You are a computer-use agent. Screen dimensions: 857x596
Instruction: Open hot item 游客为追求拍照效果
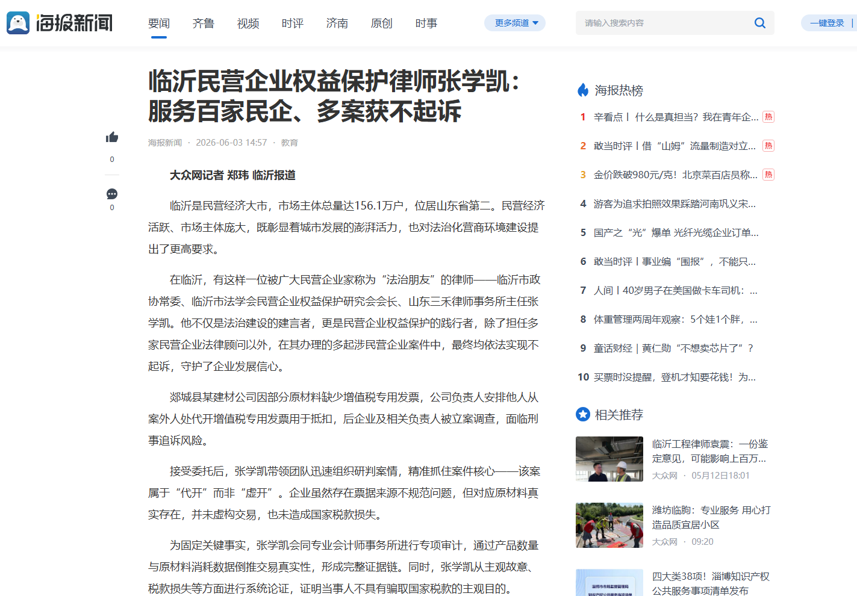pos(675,204)
